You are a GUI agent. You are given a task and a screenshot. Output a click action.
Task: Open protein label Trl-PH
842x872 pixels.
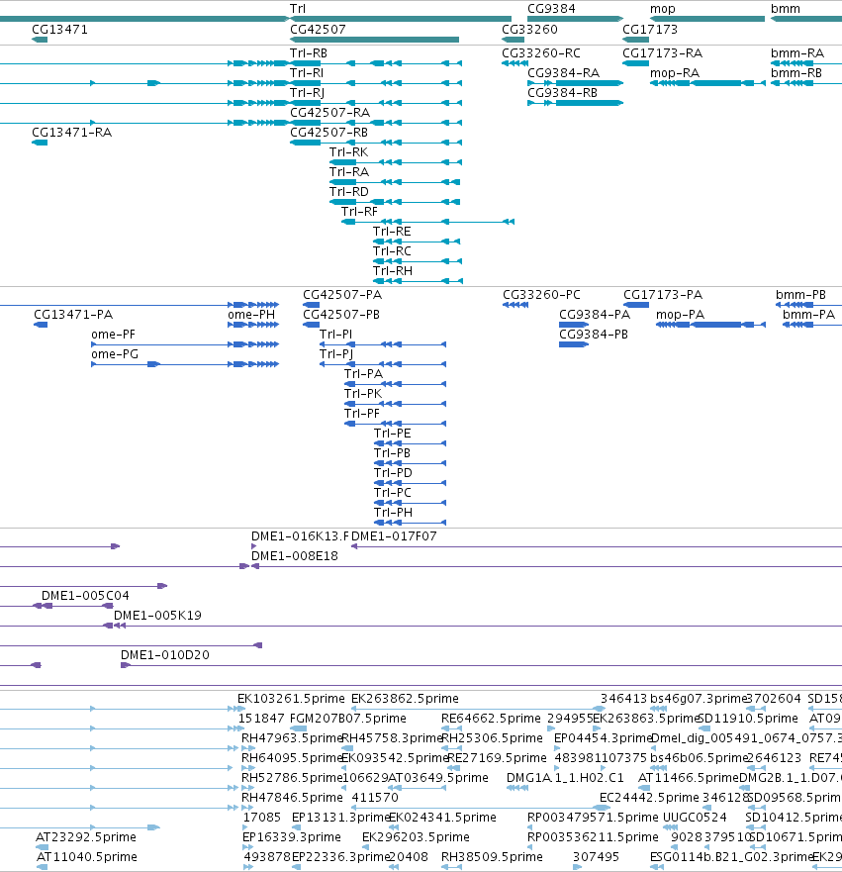tap(393, 512)
